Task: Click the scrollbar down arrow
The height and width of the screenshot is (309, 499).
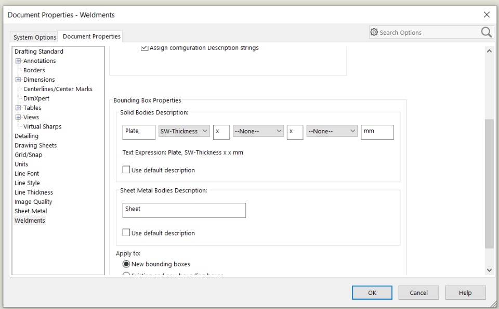Action: click(489, 270)
